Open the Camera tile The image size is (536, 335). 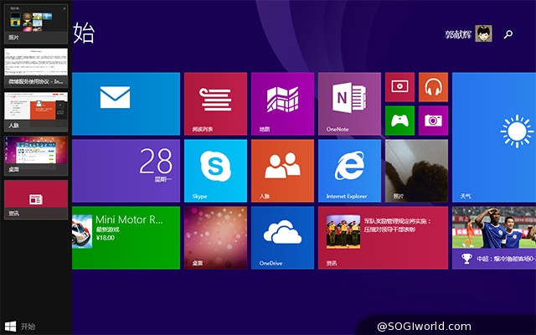point(433,121)
